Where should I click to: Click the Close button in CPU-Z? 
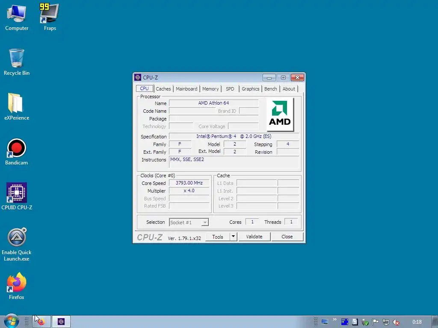(x=287, y=237)
